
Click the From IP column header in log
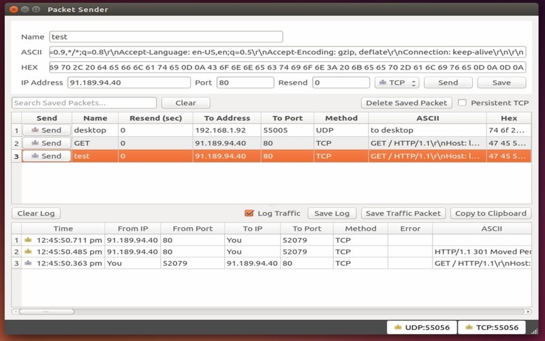(x=131, y=228)
